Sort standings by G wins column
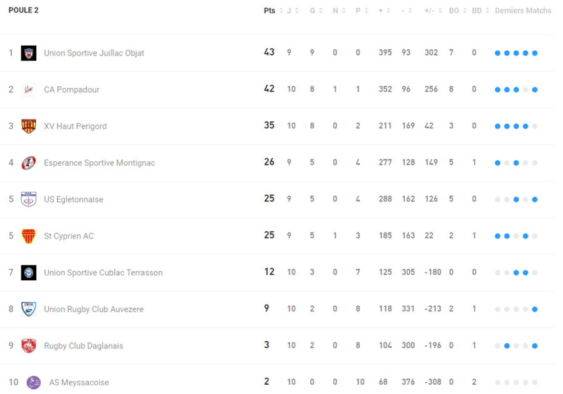 316,11
